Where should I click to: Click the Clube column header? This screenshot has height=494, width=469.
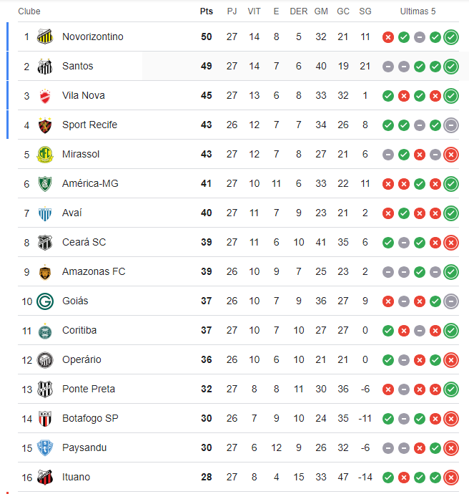coord(29,11)
